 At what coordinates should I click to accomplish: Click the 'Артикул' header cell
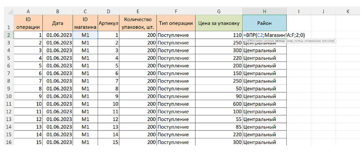(x=109, y=23)
